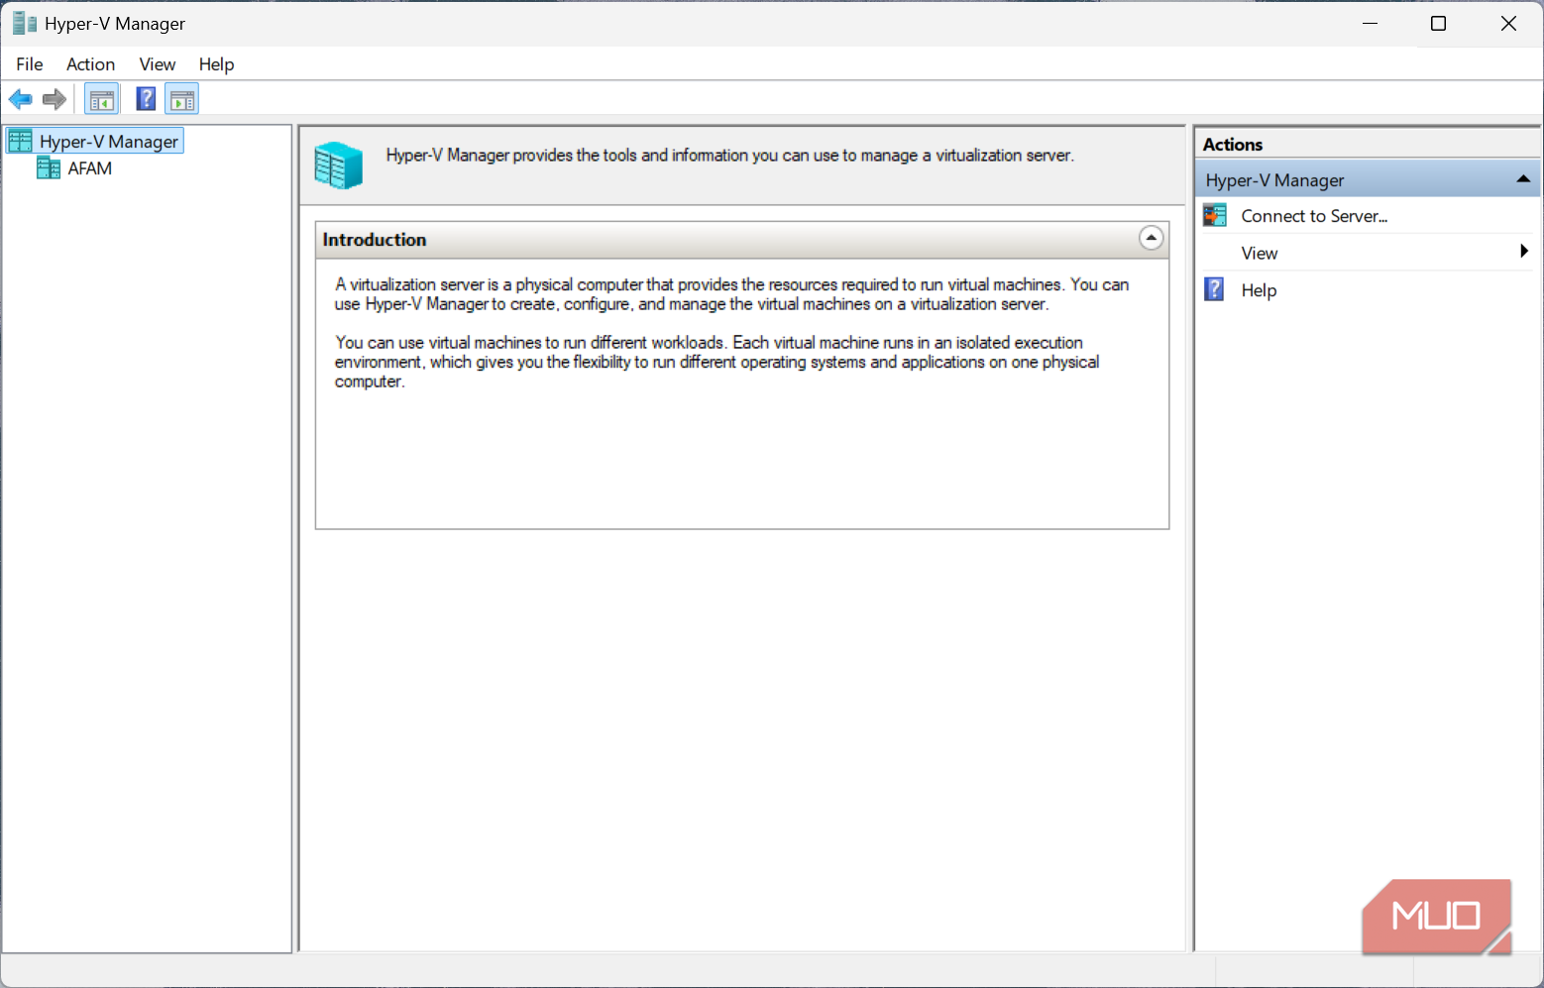Minimize the Hyper-V Manager window

pyautogui.click(x=1370, y=23)
